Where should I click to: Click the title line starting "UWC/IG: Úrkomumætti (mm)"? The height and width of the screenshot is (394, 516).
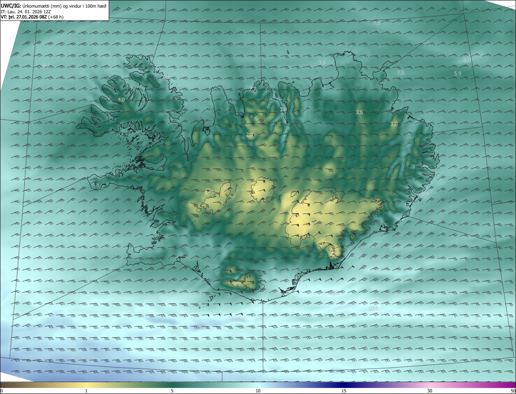(x=54, y=6)
